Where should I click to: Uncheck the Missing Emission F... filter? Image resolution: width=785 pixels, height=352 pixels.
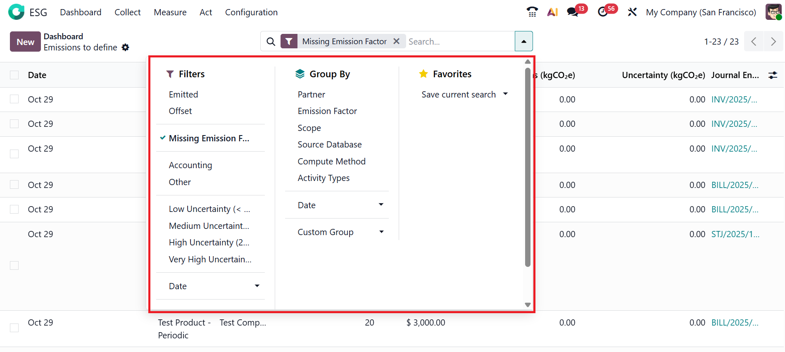[x=209, y=138]
